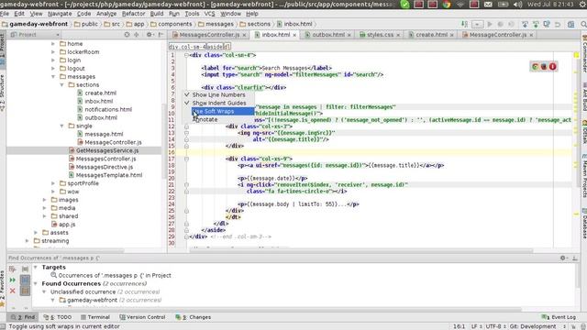Click the editor horizontal scrollbar

pos(360,250)
